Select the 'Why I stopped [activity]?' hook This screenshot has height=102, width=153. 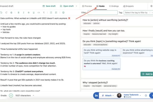[95, 83]
